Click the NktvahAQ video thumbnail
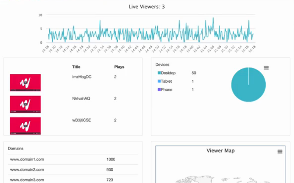This screenshot has height=183, width=294. 25,104
